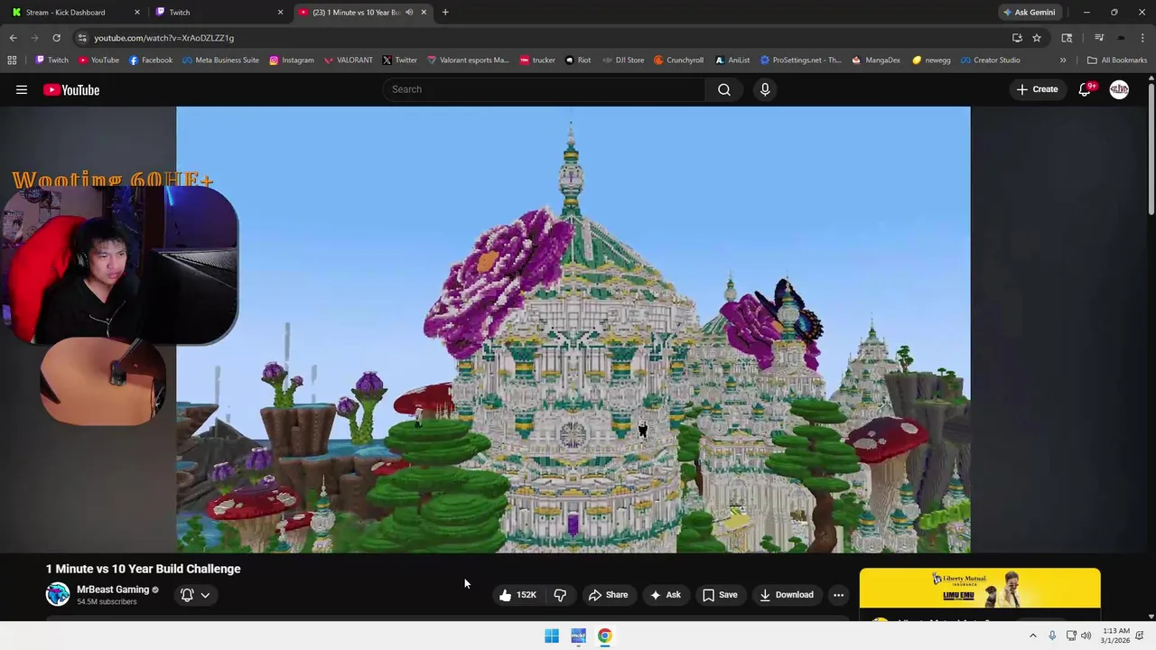Open the Crunchyroll bookmark

tap(678, 60)
